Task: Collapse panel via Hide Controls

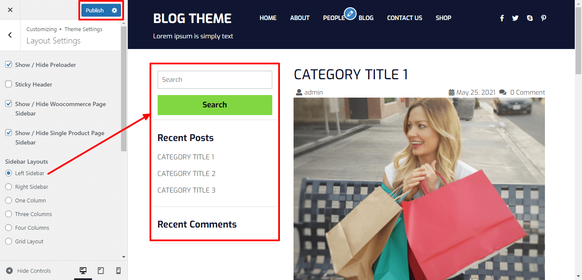Action: (29, 271)
